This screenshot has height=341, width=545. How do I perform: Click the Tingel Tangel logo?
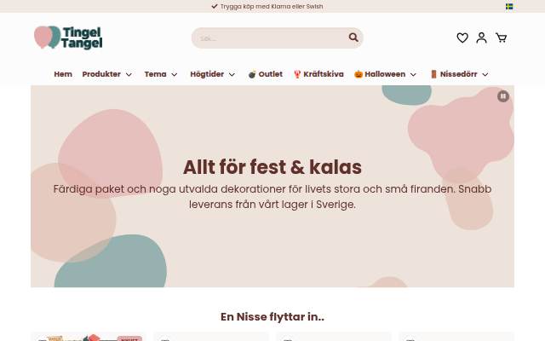(x=68, y=38)
